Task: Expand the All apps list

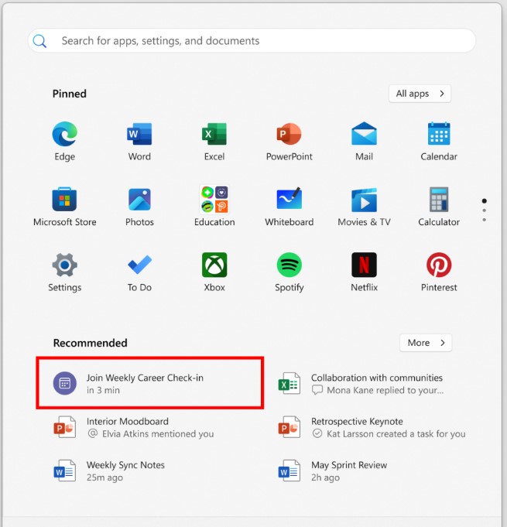Action: pos(420,94)
